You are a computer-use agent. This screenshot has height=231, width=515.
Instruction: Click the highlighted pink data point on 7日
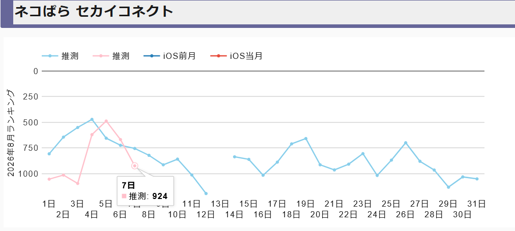click(135, 166)
